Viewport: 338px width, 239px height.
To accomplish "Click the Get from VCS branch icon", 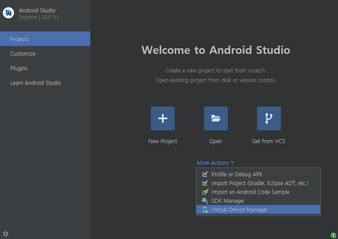I will 269,118.
